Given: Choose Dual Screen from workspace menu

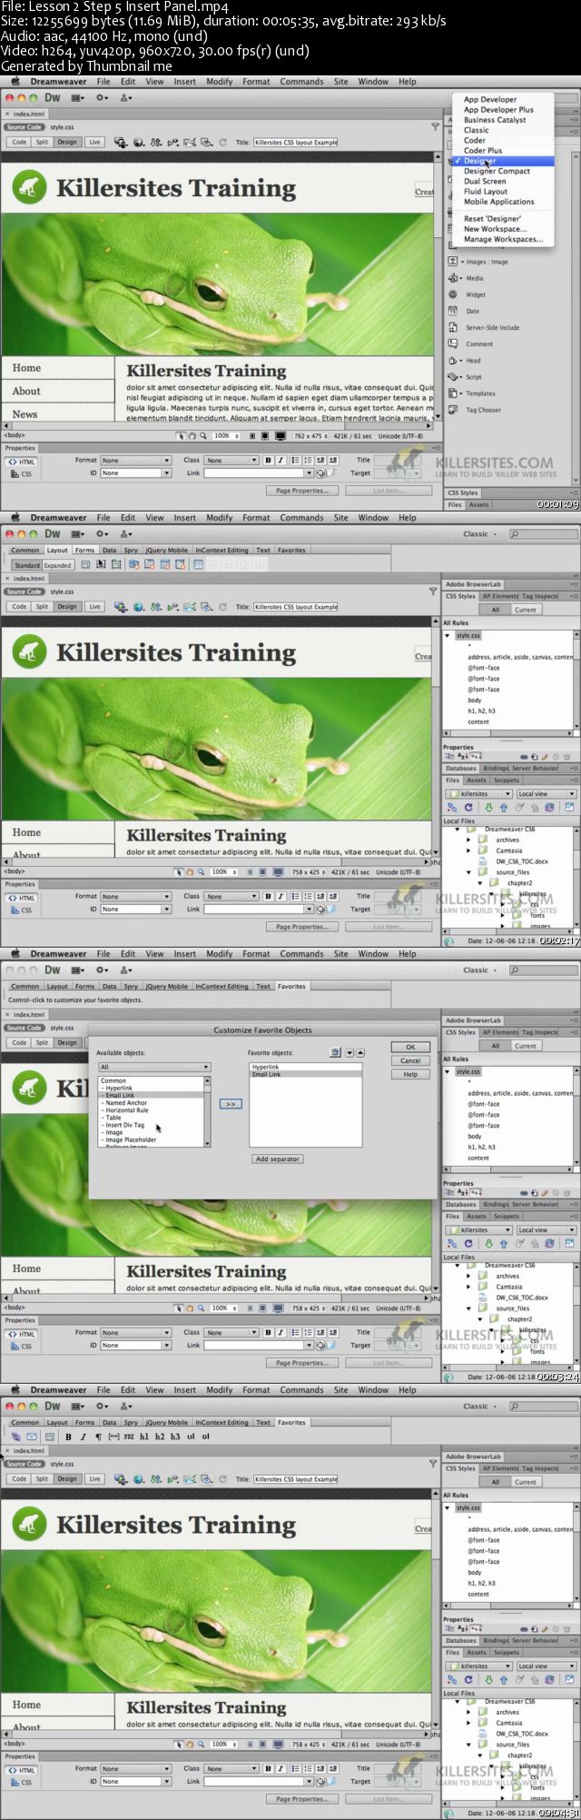Looking at the screenshot, I should (x=485, y=181).
